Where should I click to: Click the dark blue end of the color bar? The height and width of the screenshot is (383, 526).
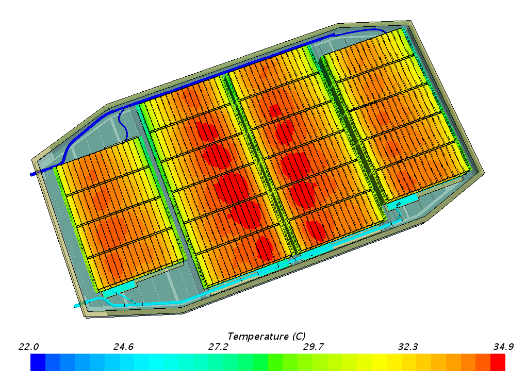[x=38, y=362]
